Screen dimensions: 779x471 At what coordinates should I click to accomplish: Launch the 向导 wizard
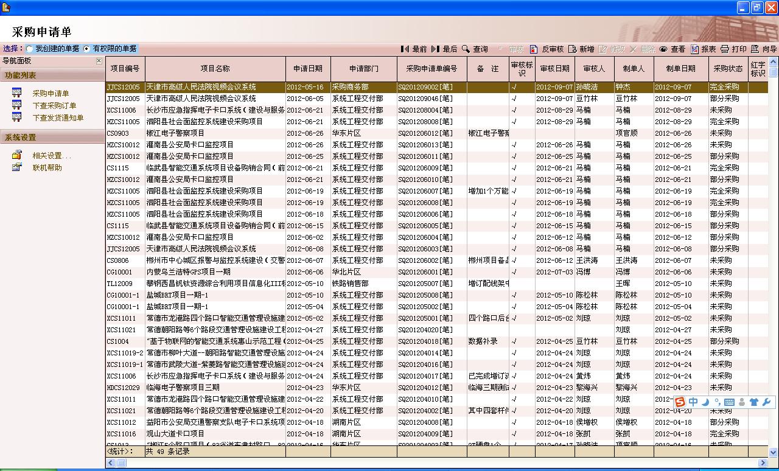pos(764,49)
